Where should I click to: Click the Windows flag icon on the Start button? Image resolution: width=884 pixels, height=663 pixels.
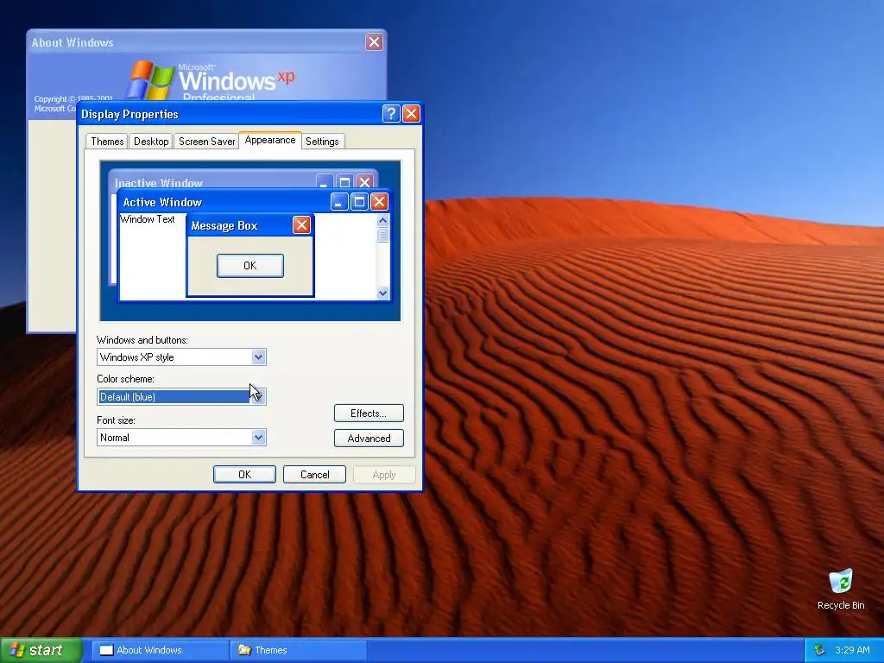pyautogui.click(x=17, y=650)
